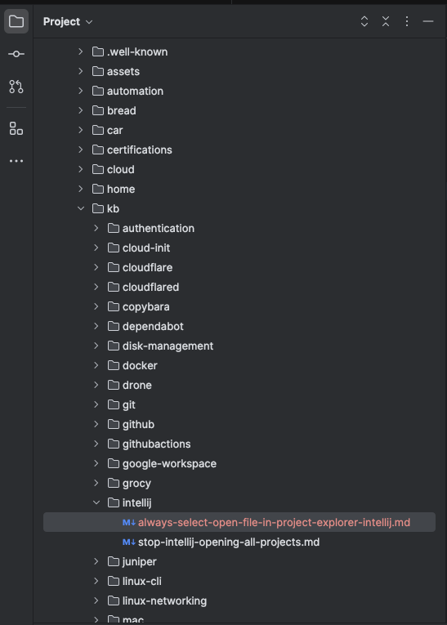Image resolution: width=447 pixels, height=625 pixels.
Task: Expand the google-workspace folder
Action: coord(96,463)
